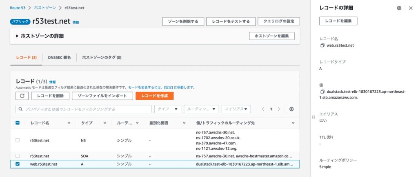Sort by 差別化要因 column arrow

pyautogui.click(x=184, y=123)
